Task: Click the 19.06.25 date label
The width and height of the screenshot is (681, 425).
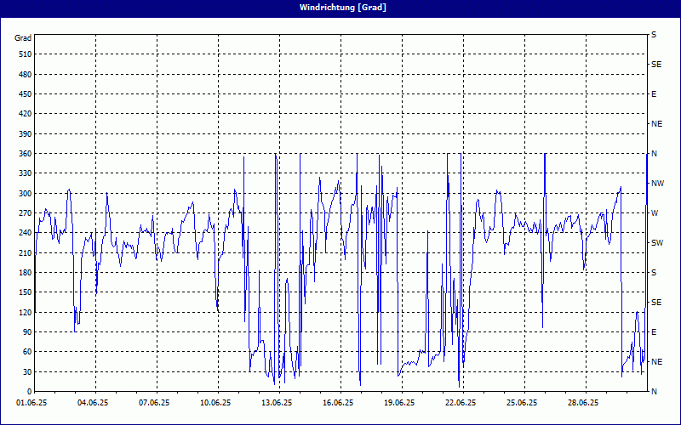Action: pos(401,404)
